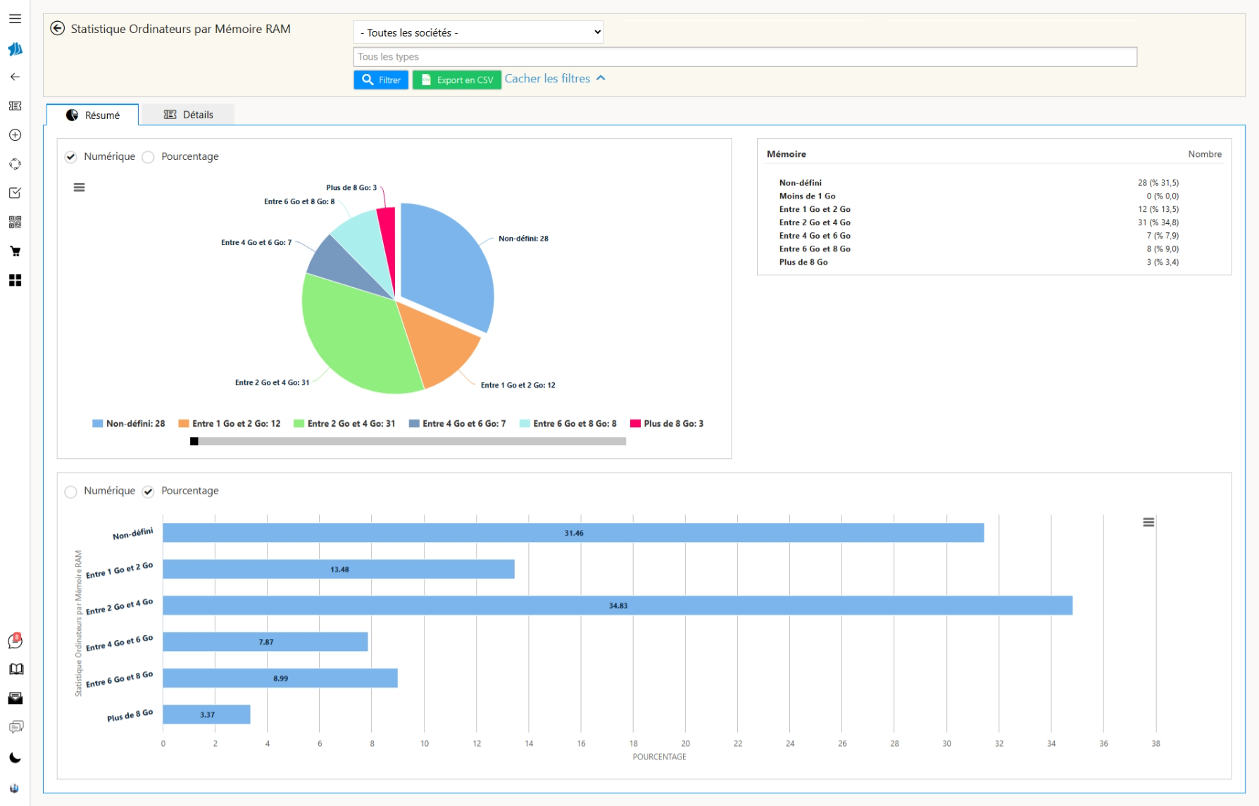
Task: Select Numérique option for the pie chart
Action: pos(71,157)
